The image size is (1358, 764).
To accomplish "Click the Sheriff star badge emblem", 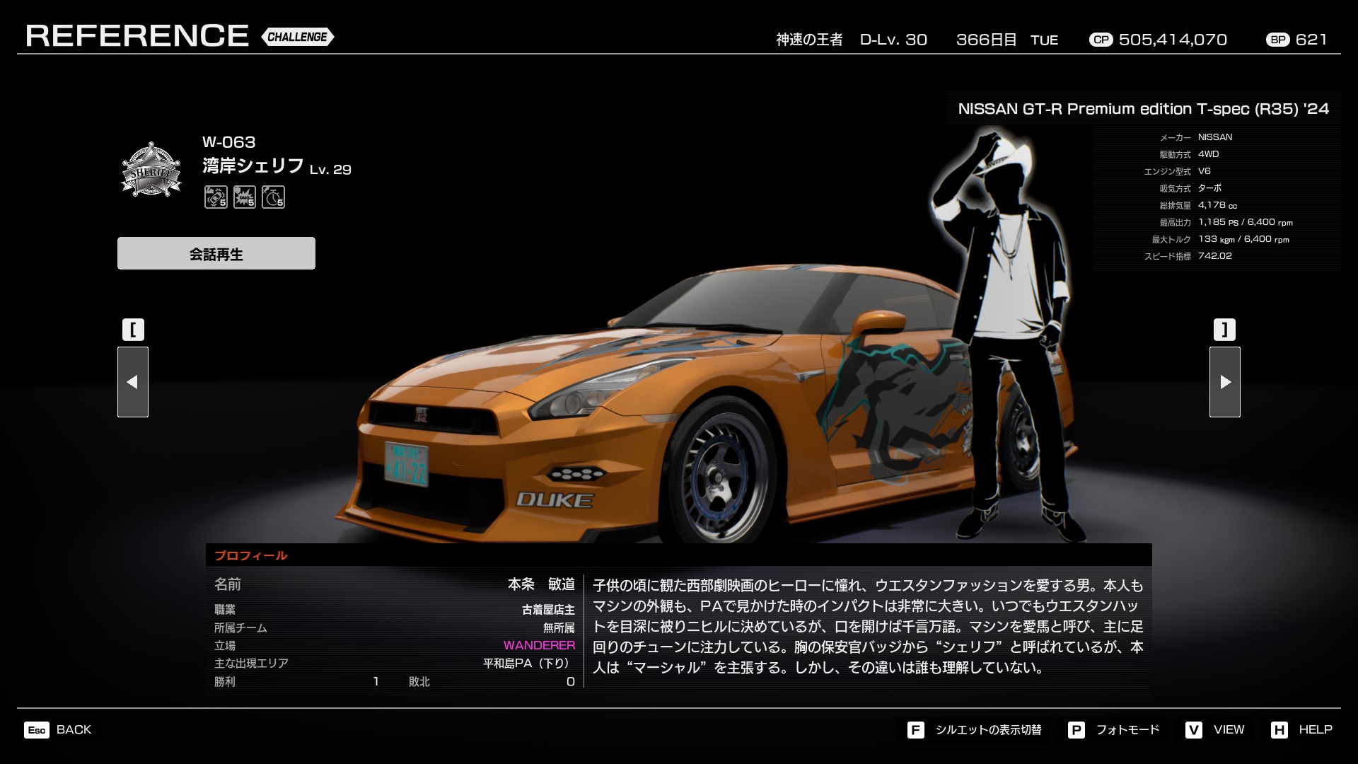I will coord(151,170).
